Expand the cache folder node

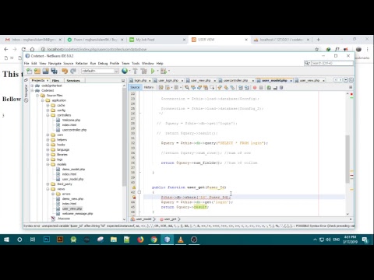48,105
